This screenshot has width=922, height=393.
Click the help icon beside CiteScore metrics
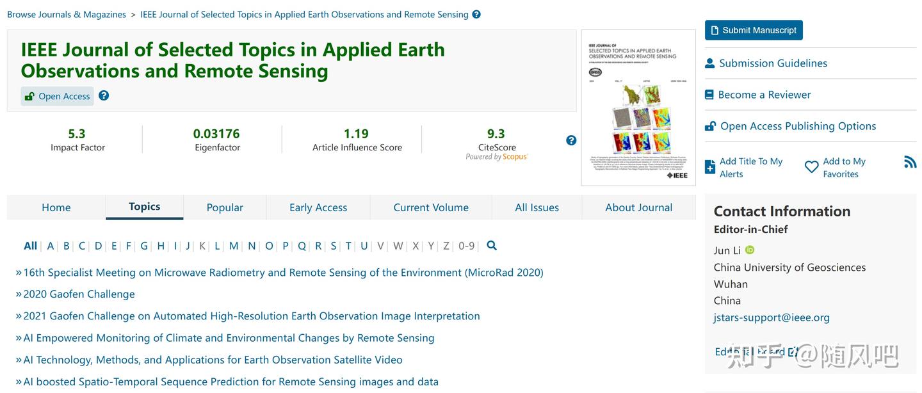(x=571, y=141)
